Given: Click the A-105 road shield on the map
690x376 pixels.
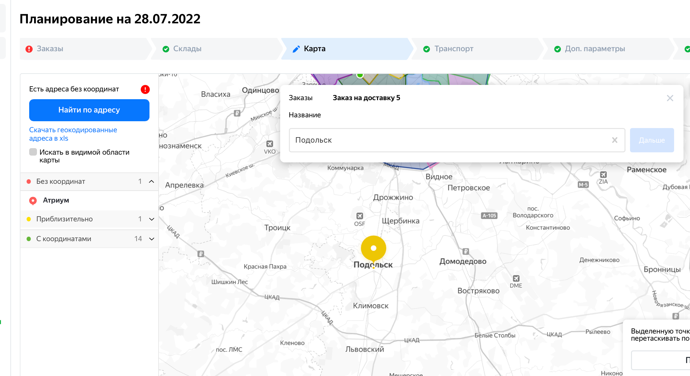Looking at the screenshot, I should [489, 216].
